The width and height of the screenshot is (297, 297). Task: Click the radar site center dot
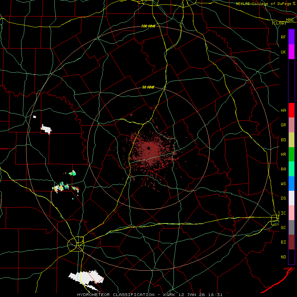click(x=149, y=148)
